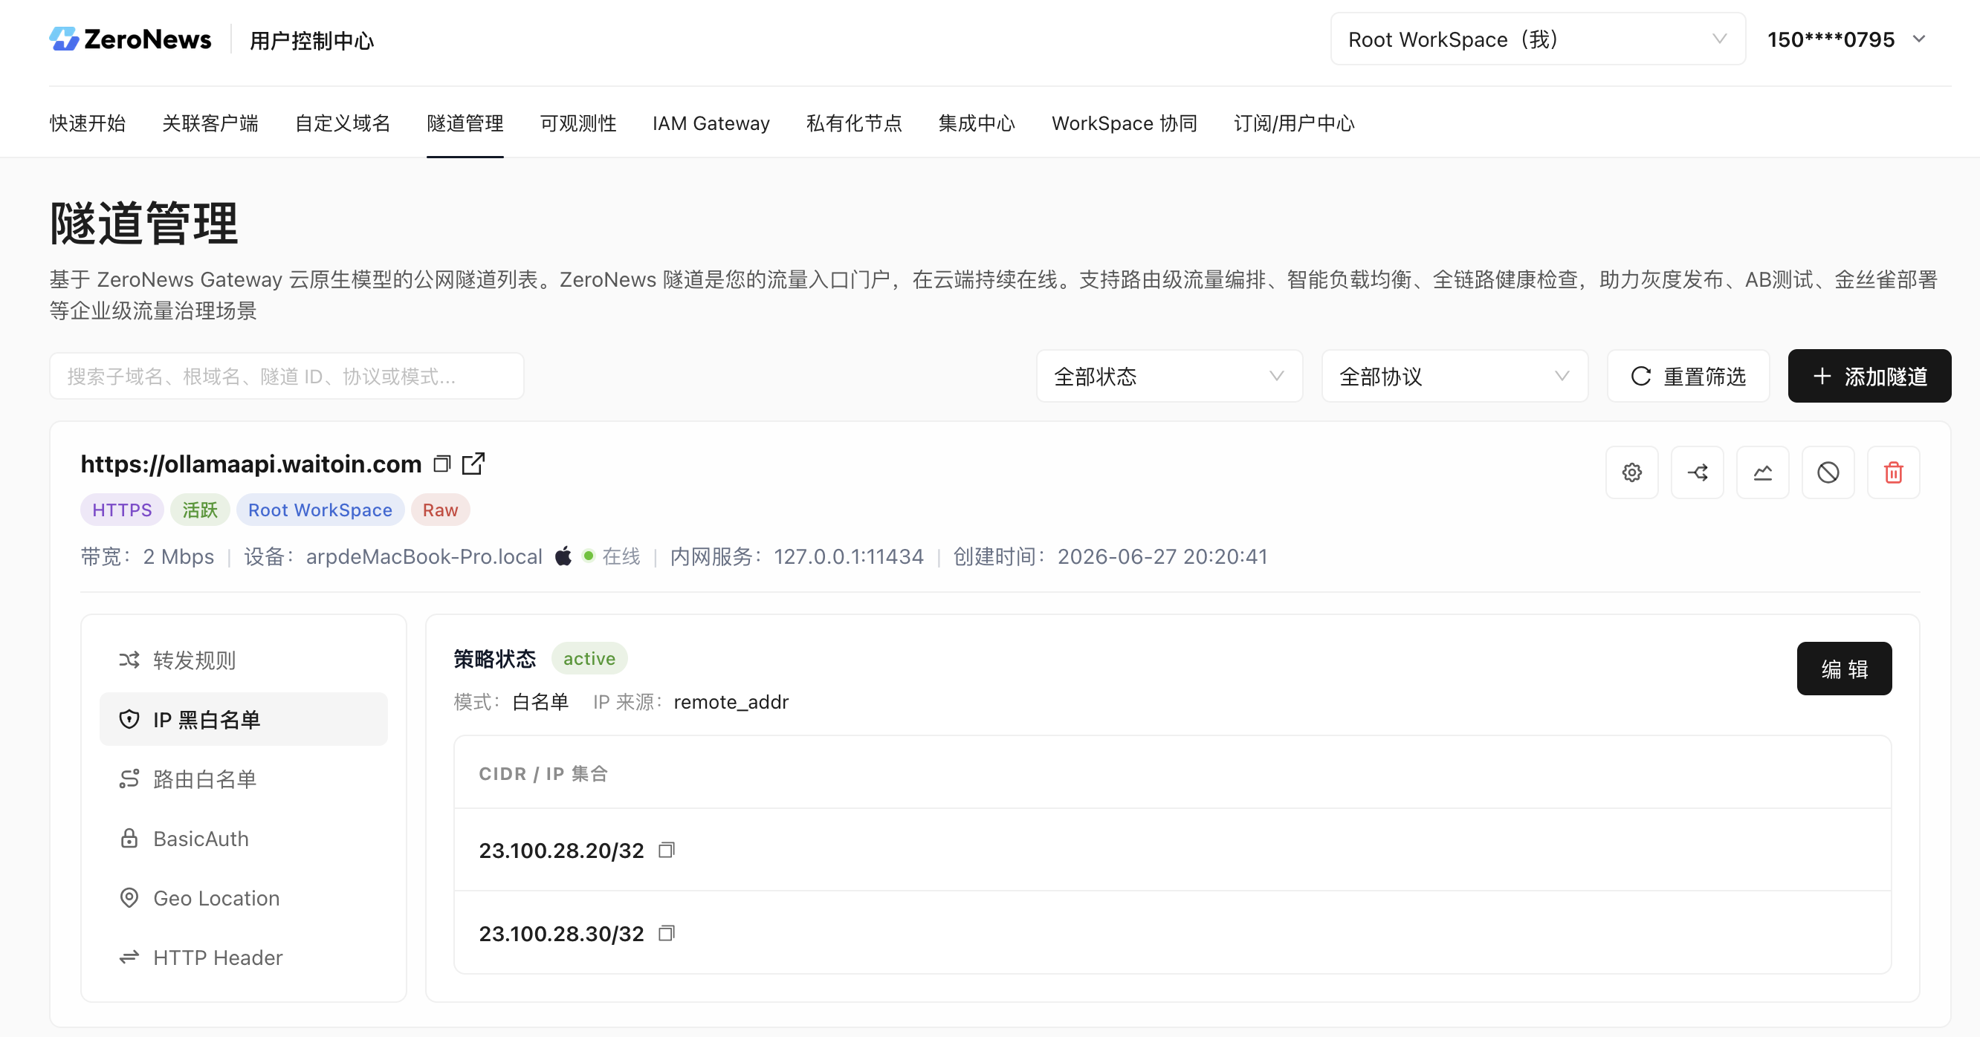Click the 2 Mbps bandwidth value

[178, 556]
